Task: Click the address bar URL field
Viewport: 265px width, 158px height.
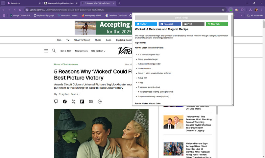Action: pos(125,10)
